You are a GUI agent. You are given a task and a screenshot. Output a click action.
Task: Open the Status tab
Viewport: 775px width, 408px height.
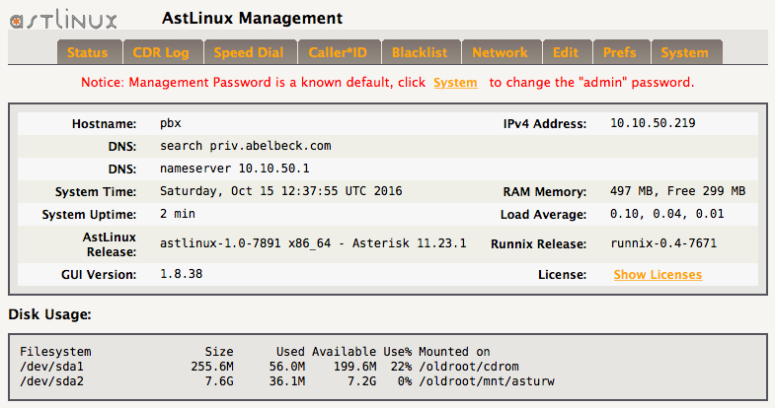[88, 52]
